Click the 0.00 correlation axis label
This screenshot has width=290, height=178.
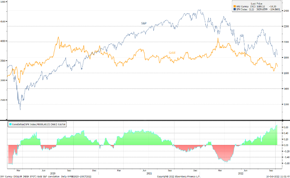286,145
